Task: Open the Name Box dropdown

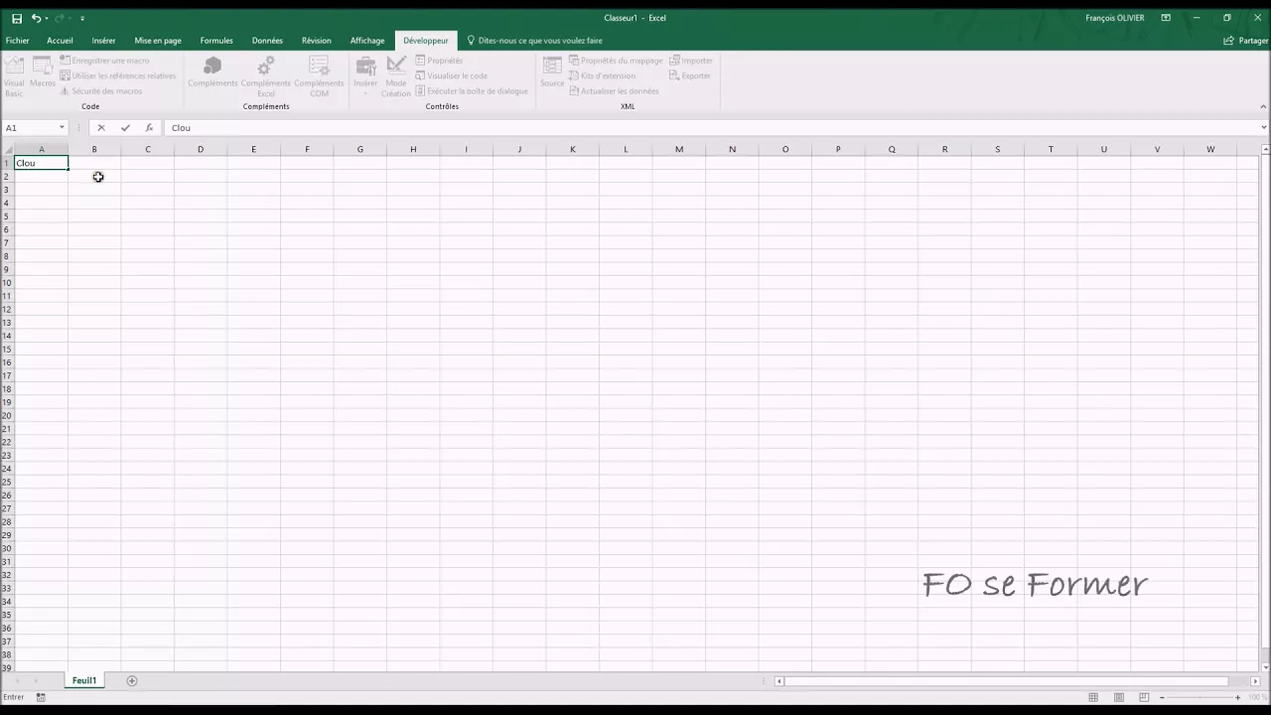Action: tap(62, 128)
